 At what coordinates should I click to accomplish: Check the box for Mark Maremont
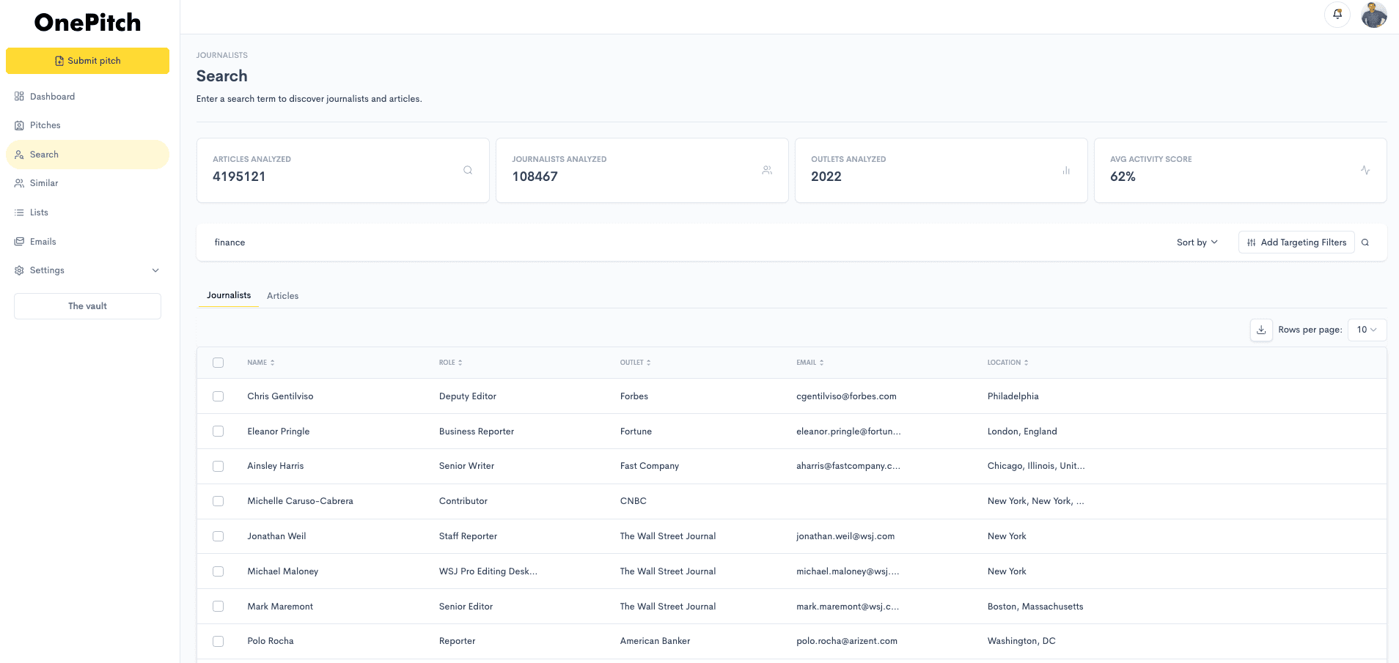tap(218, 607)
